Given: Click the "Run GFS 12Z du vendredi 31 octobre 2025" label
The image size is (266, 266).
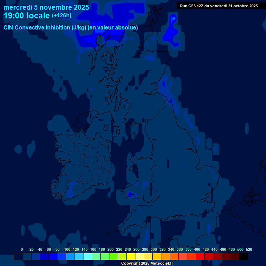Looking at the screenshot, I should (219, 6).
